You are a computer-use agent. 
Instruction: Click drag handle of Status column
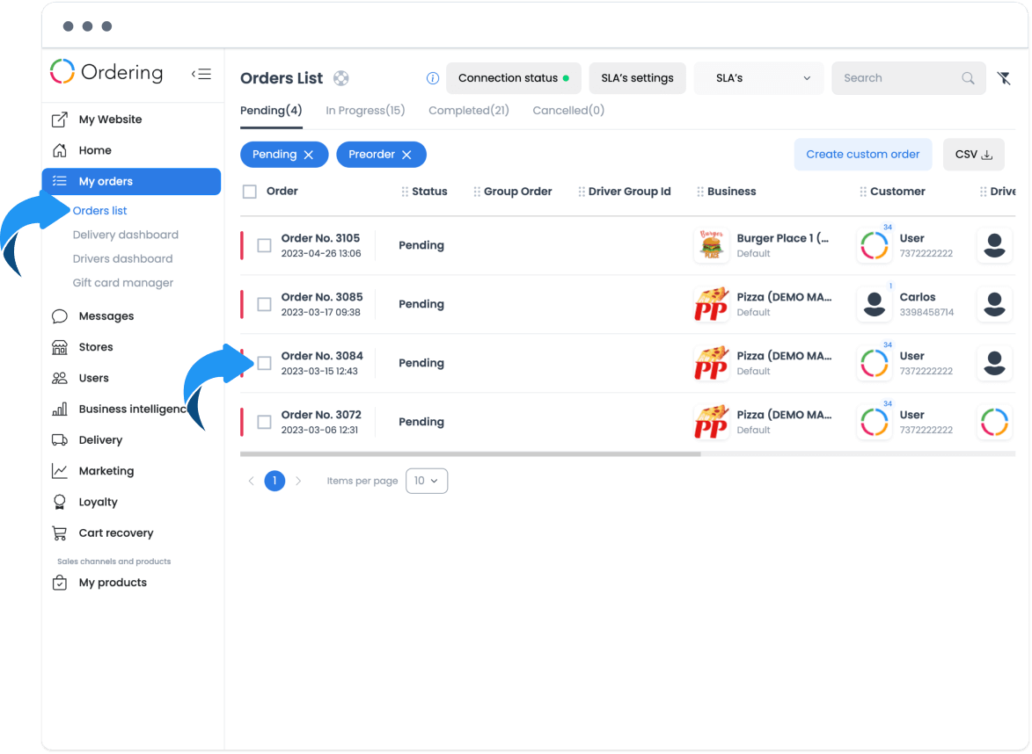(x=405, y=192)
